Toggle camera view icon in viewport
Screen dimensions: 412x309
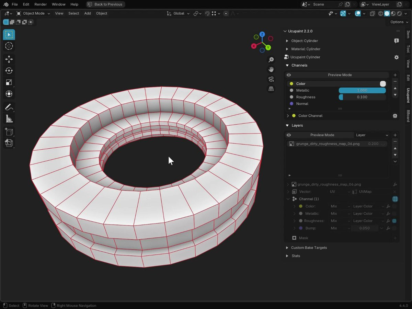271,79
